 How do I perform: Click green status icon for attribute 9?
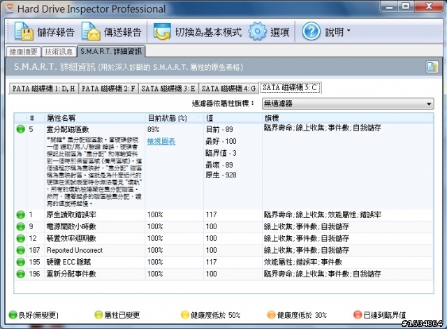(x=20, y=226)
